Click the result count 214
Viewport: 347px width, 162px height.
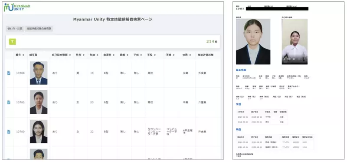point(210,41)
